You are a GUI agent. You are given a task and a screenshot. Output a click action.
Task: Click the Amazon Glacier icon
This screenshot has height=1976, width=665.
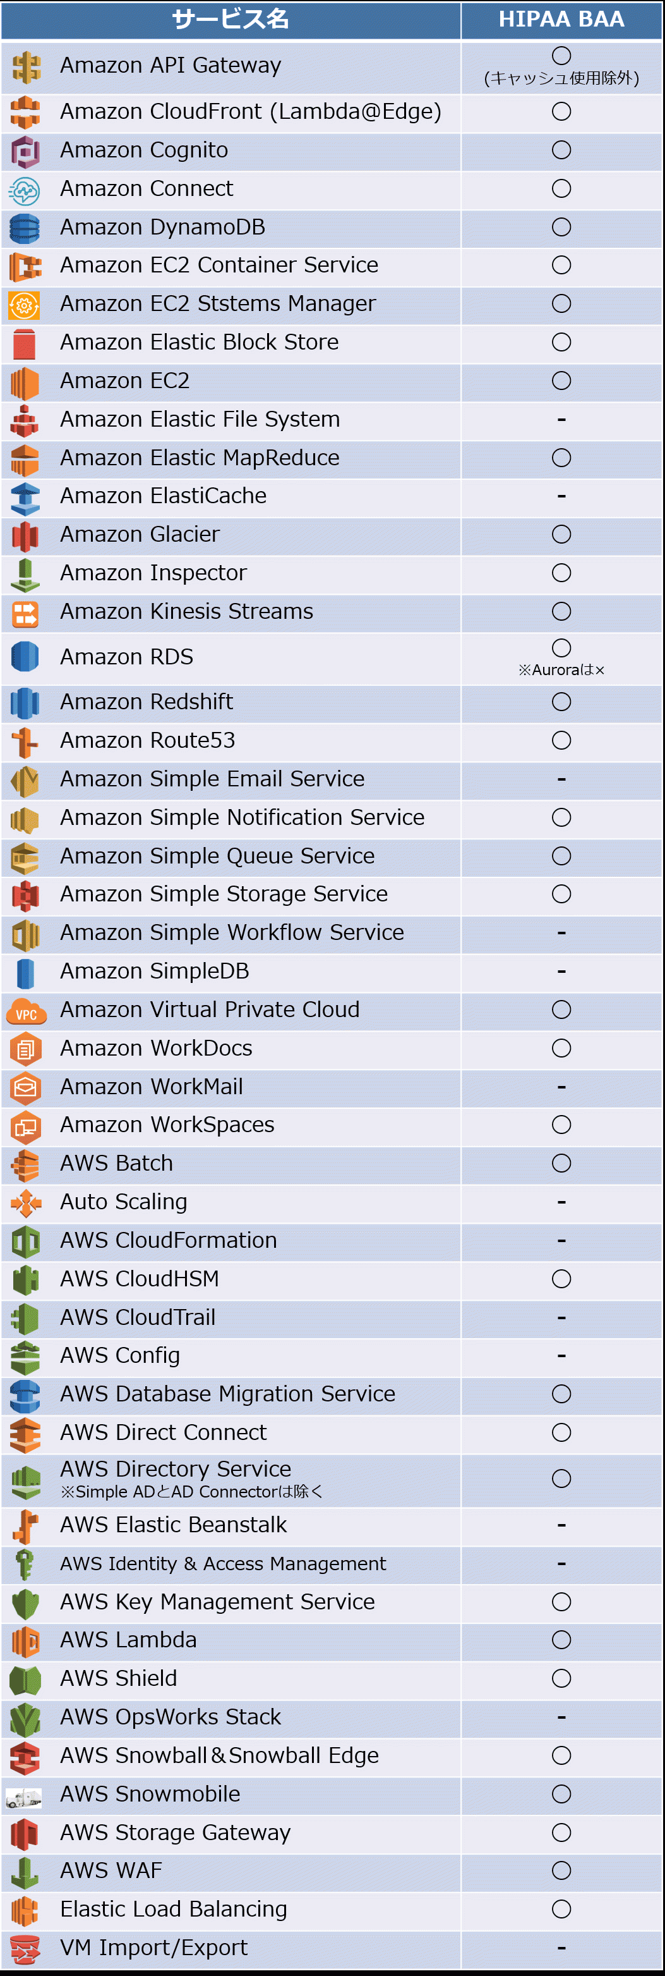25,535
